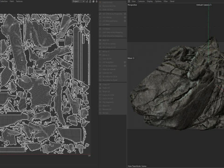Click first toolbar icon right of Project dropdown
Viewport: 224px width, 168px height.
coord(87,1)
